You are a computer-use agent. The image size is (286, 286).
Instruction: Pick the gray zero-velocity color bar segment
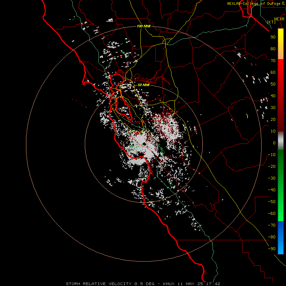coord(281,141)
